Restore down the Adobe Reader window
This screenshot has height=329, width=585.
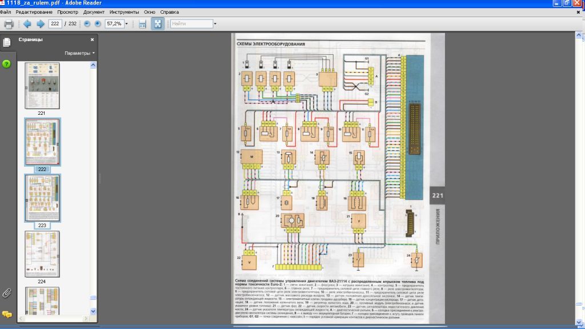(567, 3)
